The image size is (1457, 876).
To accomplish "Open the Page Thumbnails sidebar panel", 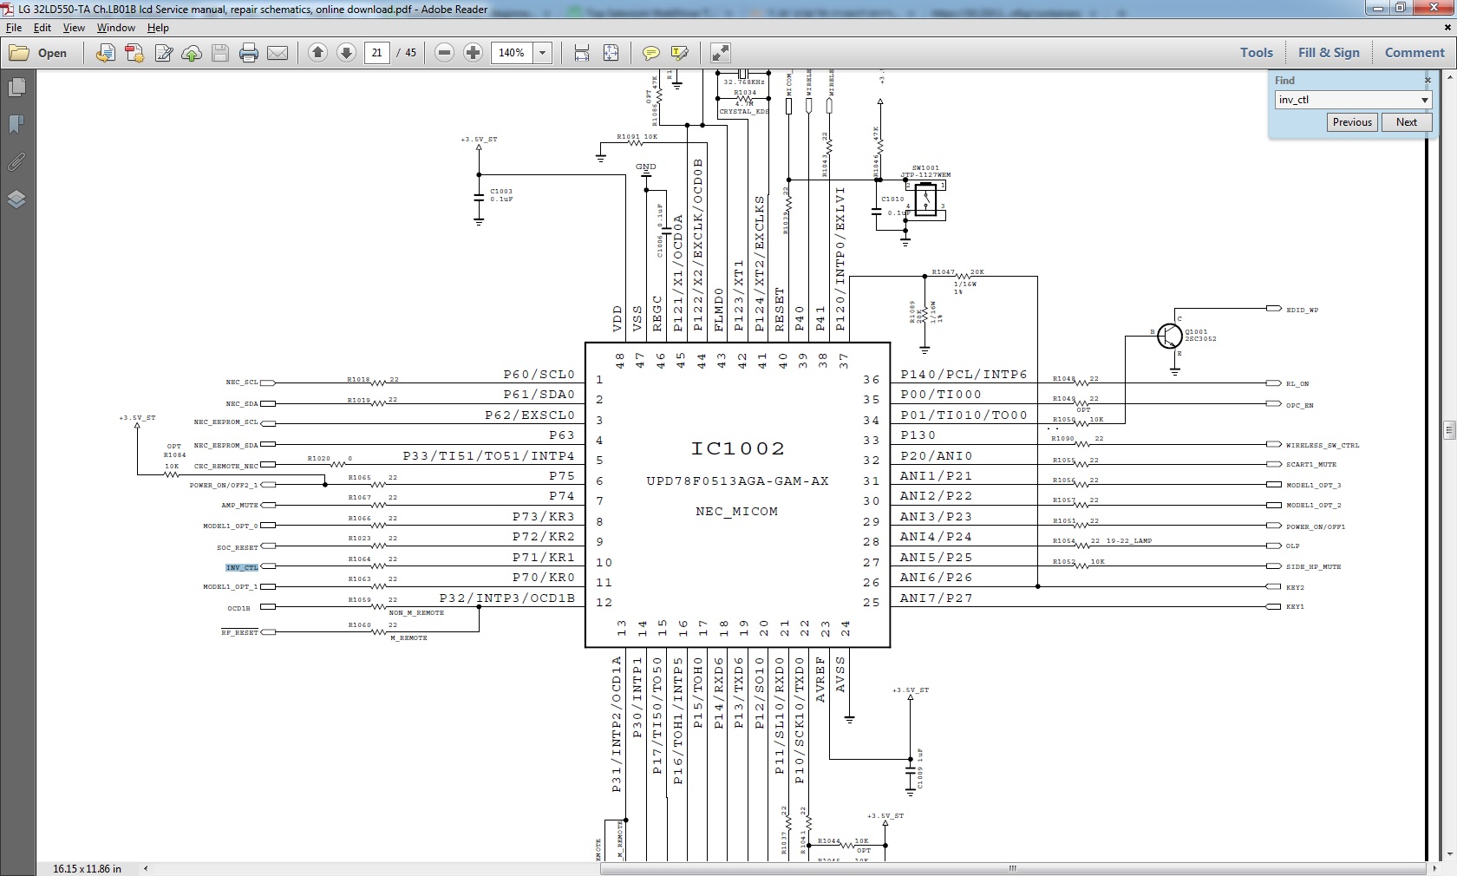I will point(16,88).
